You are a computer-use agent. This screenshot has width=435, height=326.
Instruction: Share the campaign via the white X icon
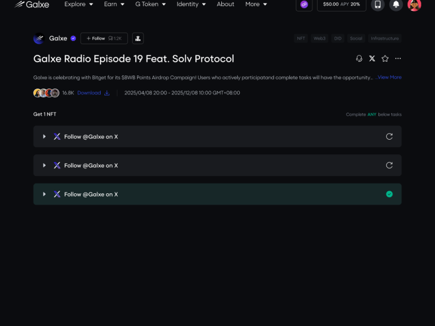(372, 59)
